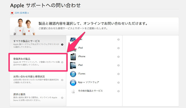186x108 pixels.
Task: Select the 登録済みの製品 tab
Action: [38, 62]
